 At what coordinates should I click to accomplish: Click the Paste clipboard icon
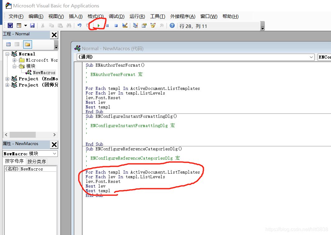tap(60, 25)
